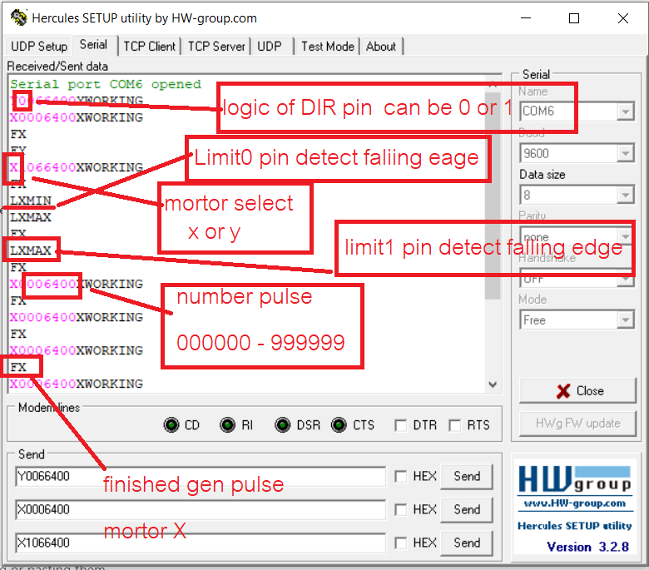The image size is (649, 570).
Task: Click the Hercules app icon in title bar
Action: coord(18,17)
